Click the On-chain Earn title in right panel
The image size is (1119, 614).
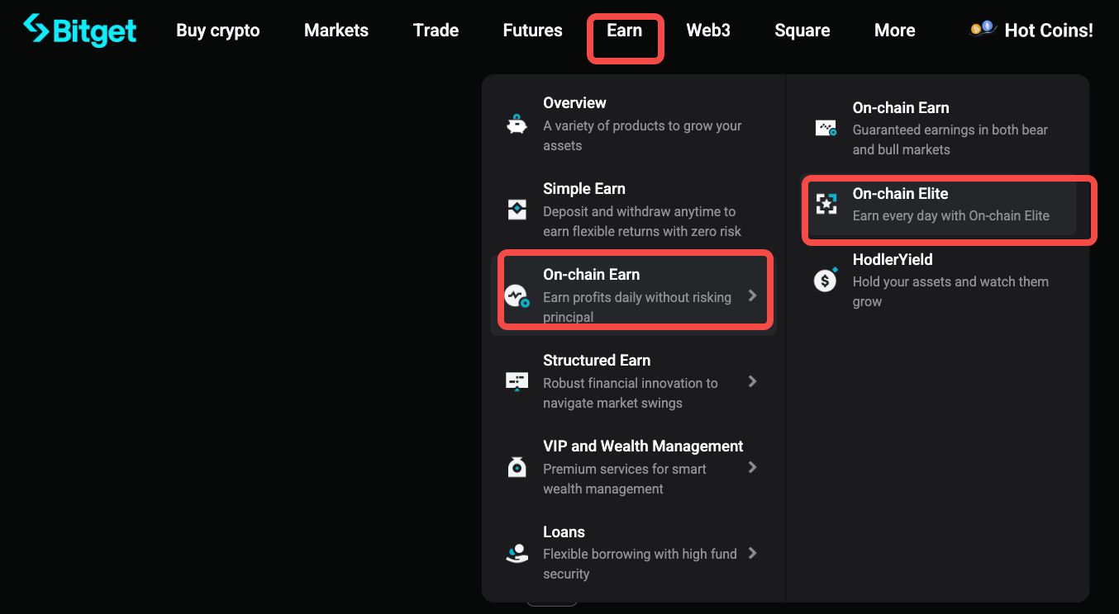(x=901, y=108)
